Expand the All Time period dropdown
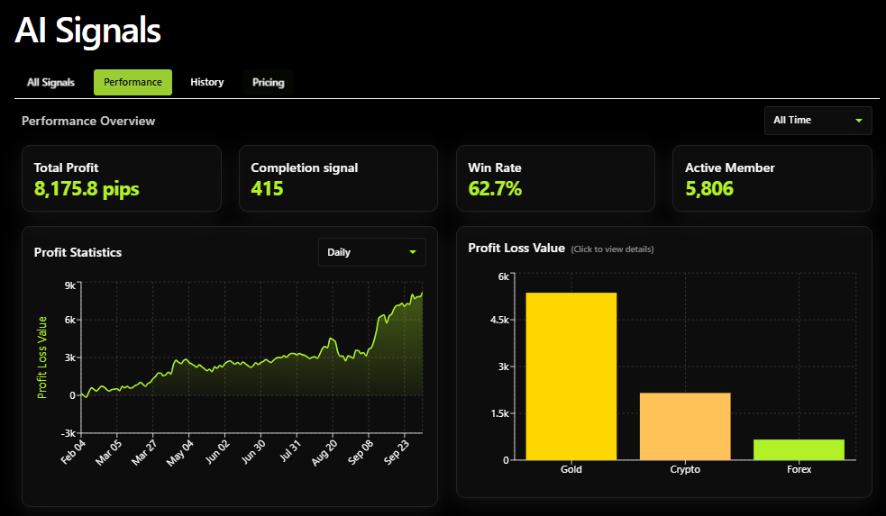 point(817,120)
